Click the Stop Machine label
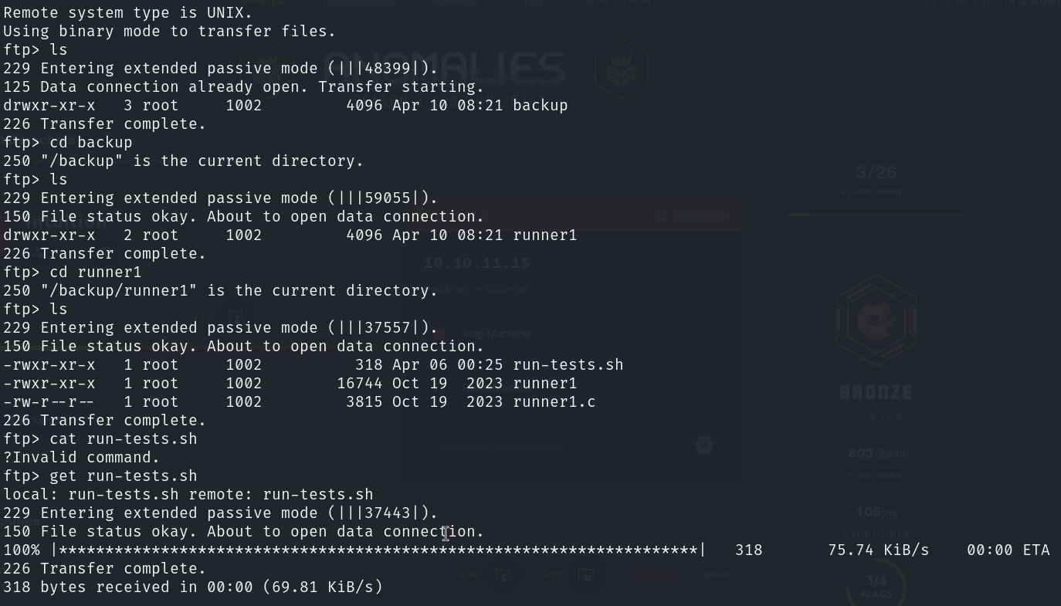The width and height of the screenshot is (1061, 606). (x=495, y=334)
